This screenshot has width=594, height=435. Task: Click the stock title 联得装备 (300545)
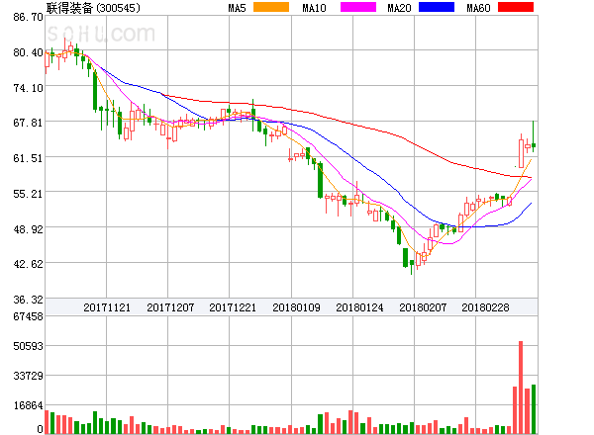tap(93, 8)
